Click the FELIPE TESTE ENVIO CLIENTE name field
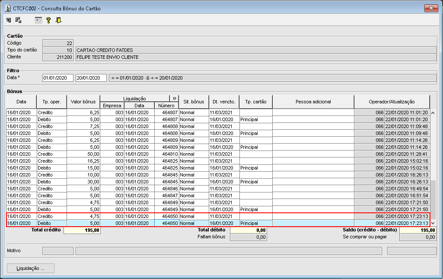443x279 pixels. (x=256, y=57)
